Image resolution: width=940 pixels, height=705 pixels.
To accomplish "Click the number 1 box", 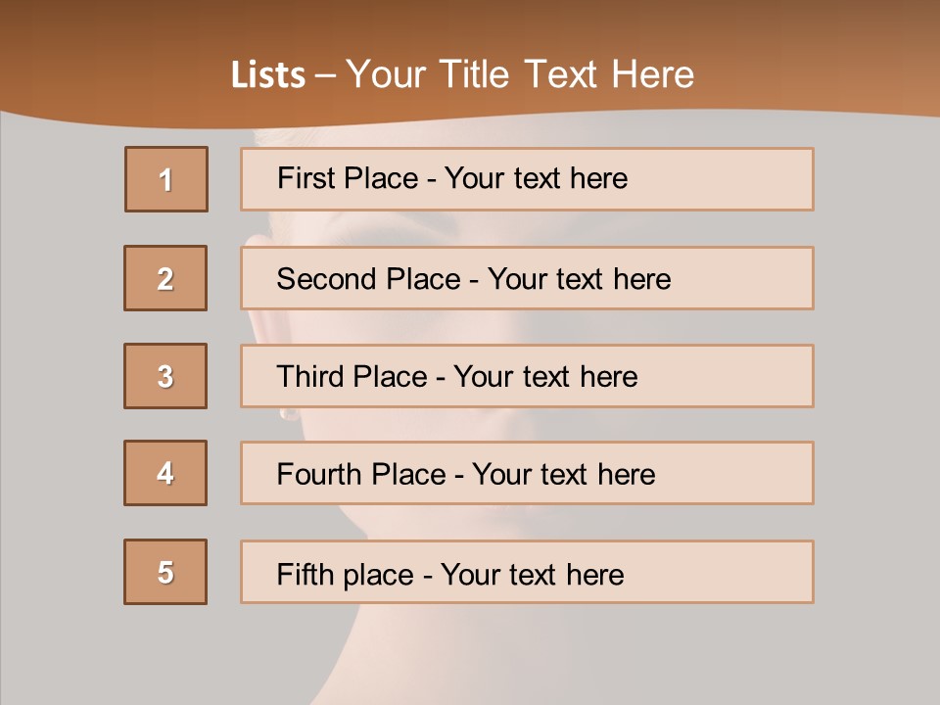I will (x=165, y=179).
